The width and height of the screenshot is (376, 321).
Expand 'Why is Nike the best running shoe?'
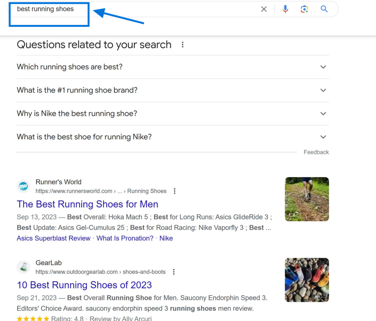323,113
